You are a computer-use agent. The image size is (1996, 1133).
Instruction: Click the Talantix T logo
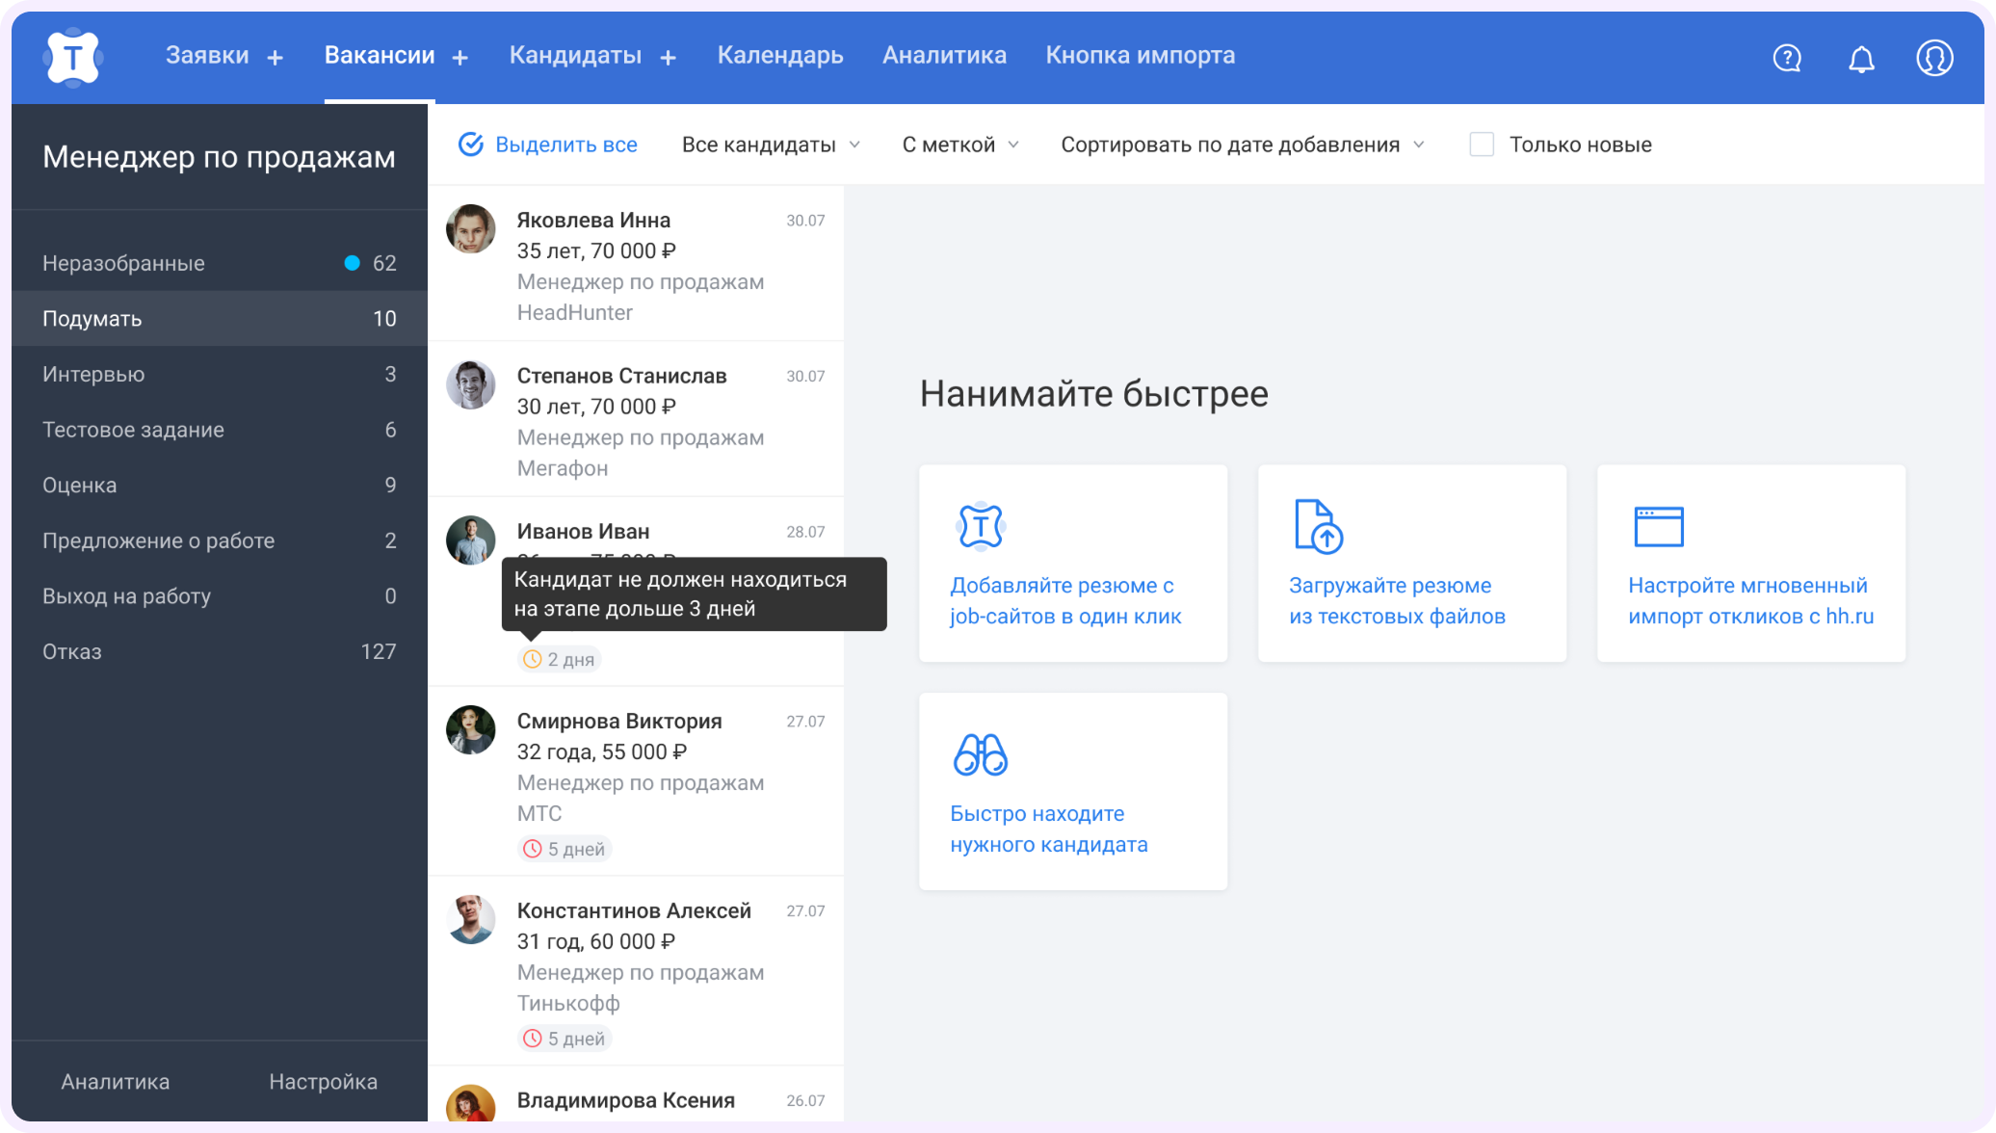[x=72, y=57]
